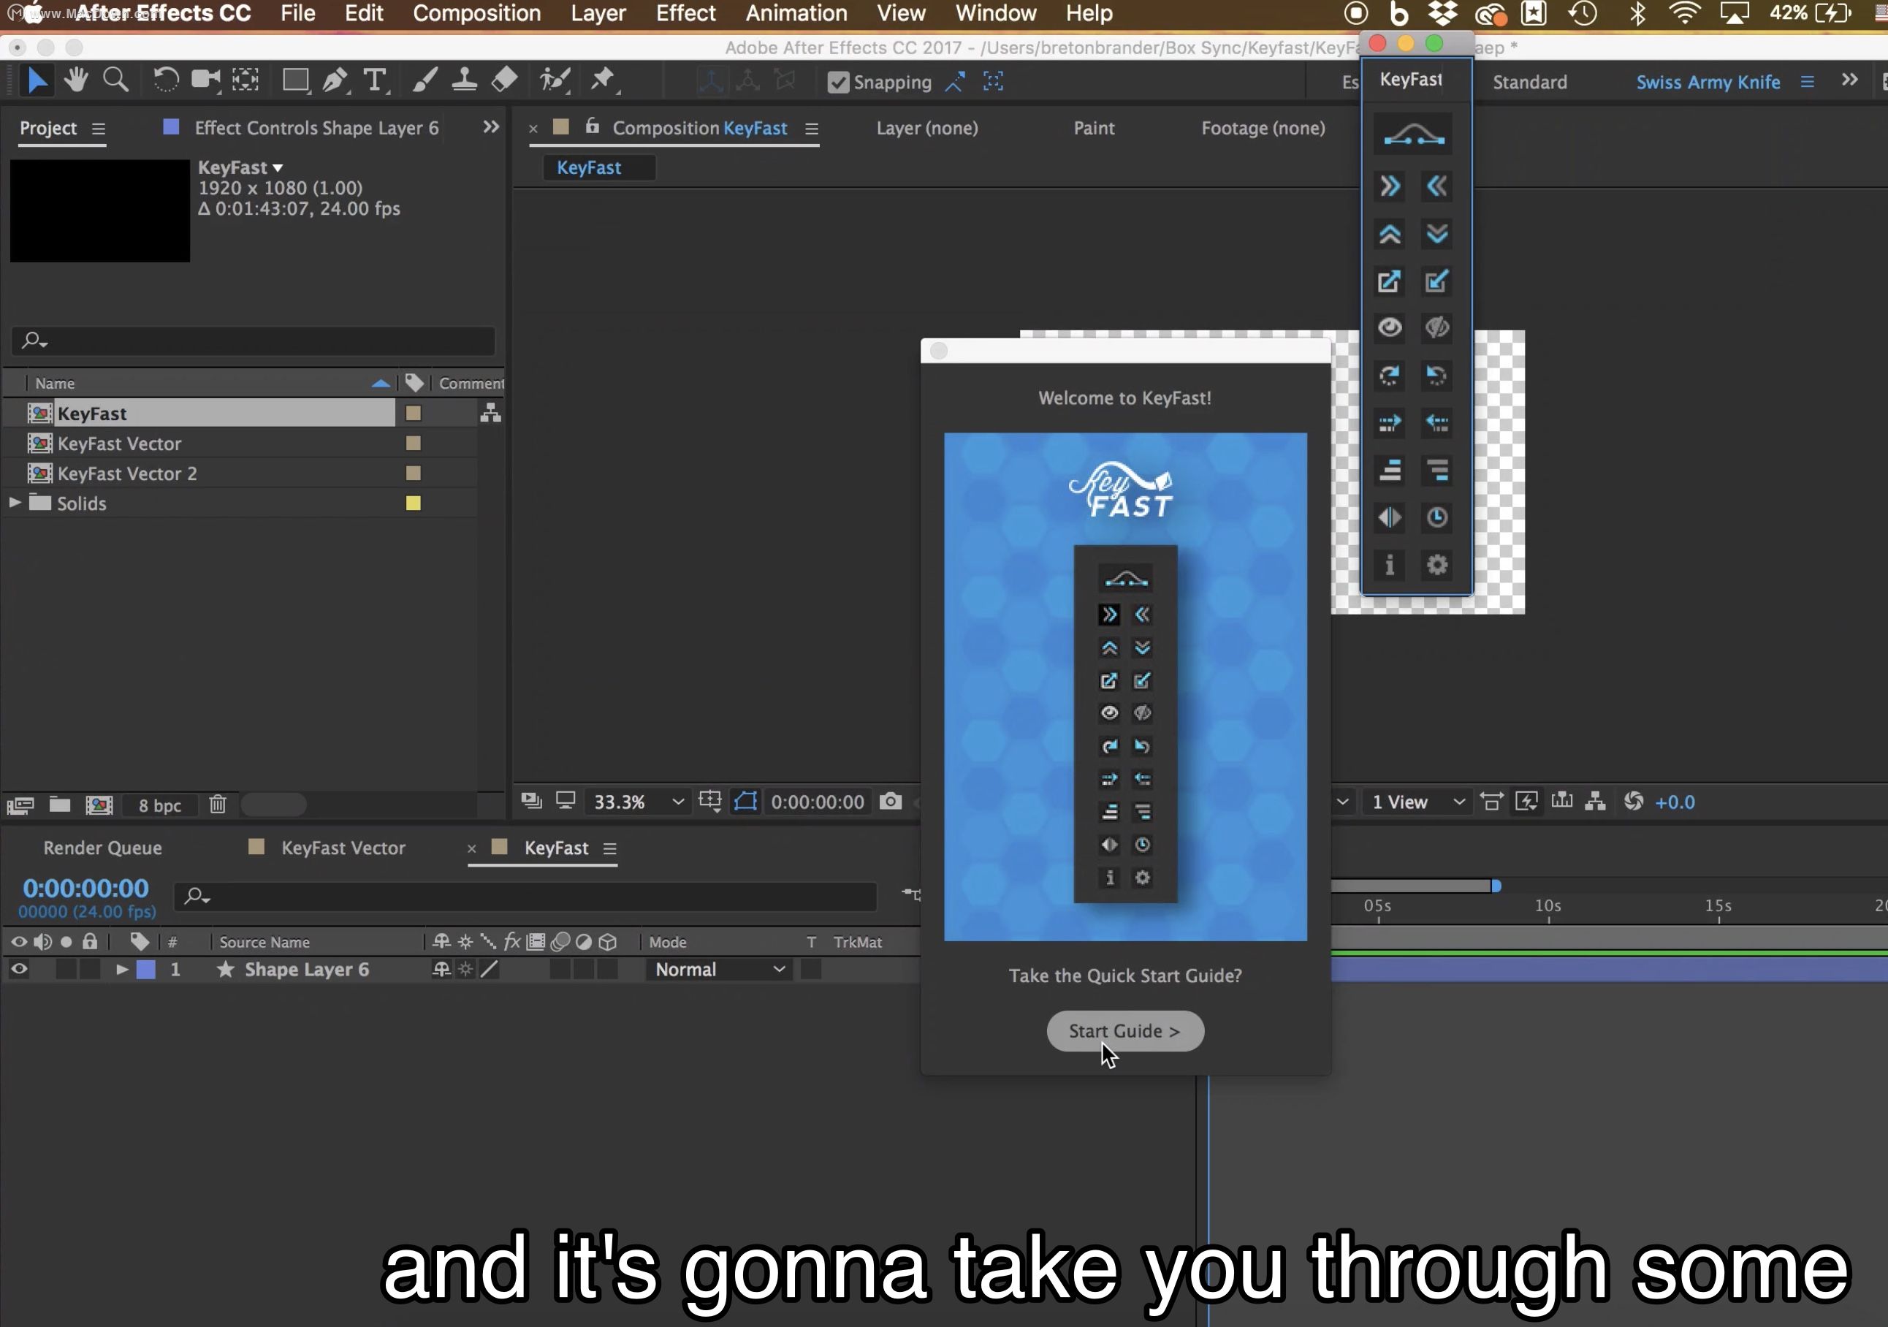1888x1327 pixels.
Task: Expand the Solids folder
Action: pyautogui.click(x=14, y=503)
